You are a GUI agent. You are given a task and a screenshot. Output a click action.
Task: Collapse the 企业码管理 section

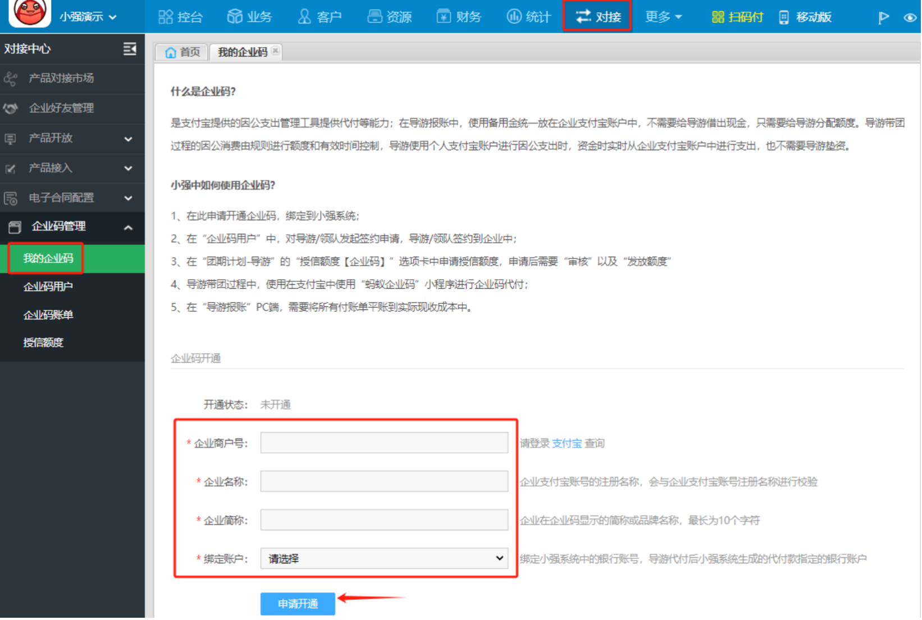pyautogui.click(x=72, y=227)
